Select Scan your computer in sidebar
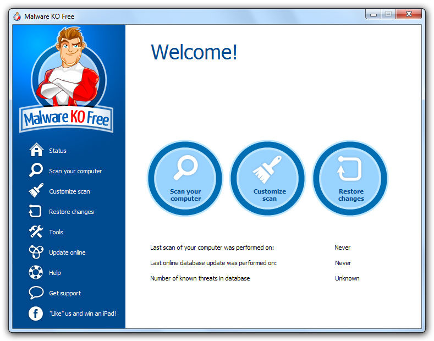This screenshot has width=434, height=341. (75, 171)
